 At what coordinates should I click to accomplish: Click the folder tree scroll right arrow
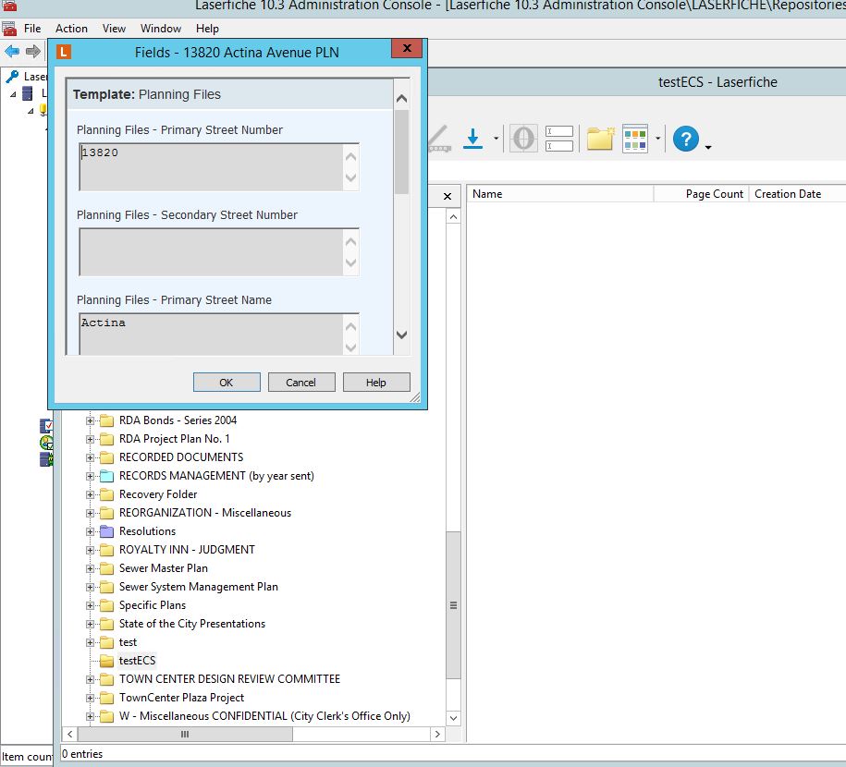point(437,734)
